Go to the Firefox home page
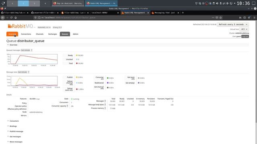This screenshot has height=144, width=257. (x=16, y=18)
